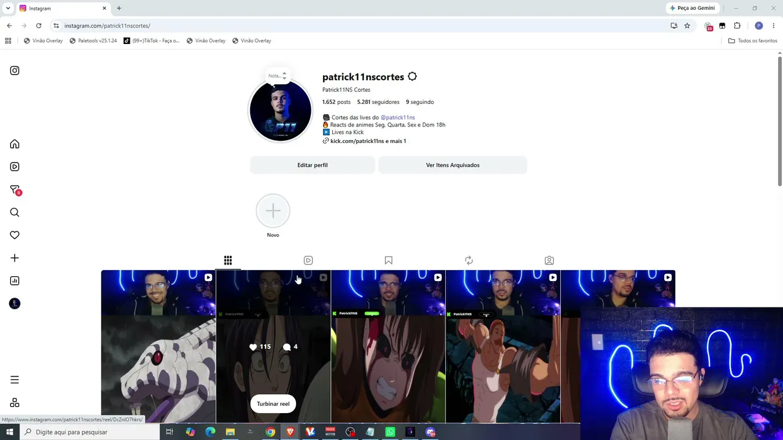Open Notifications heart icon in sidebar

tap(15, 235)
